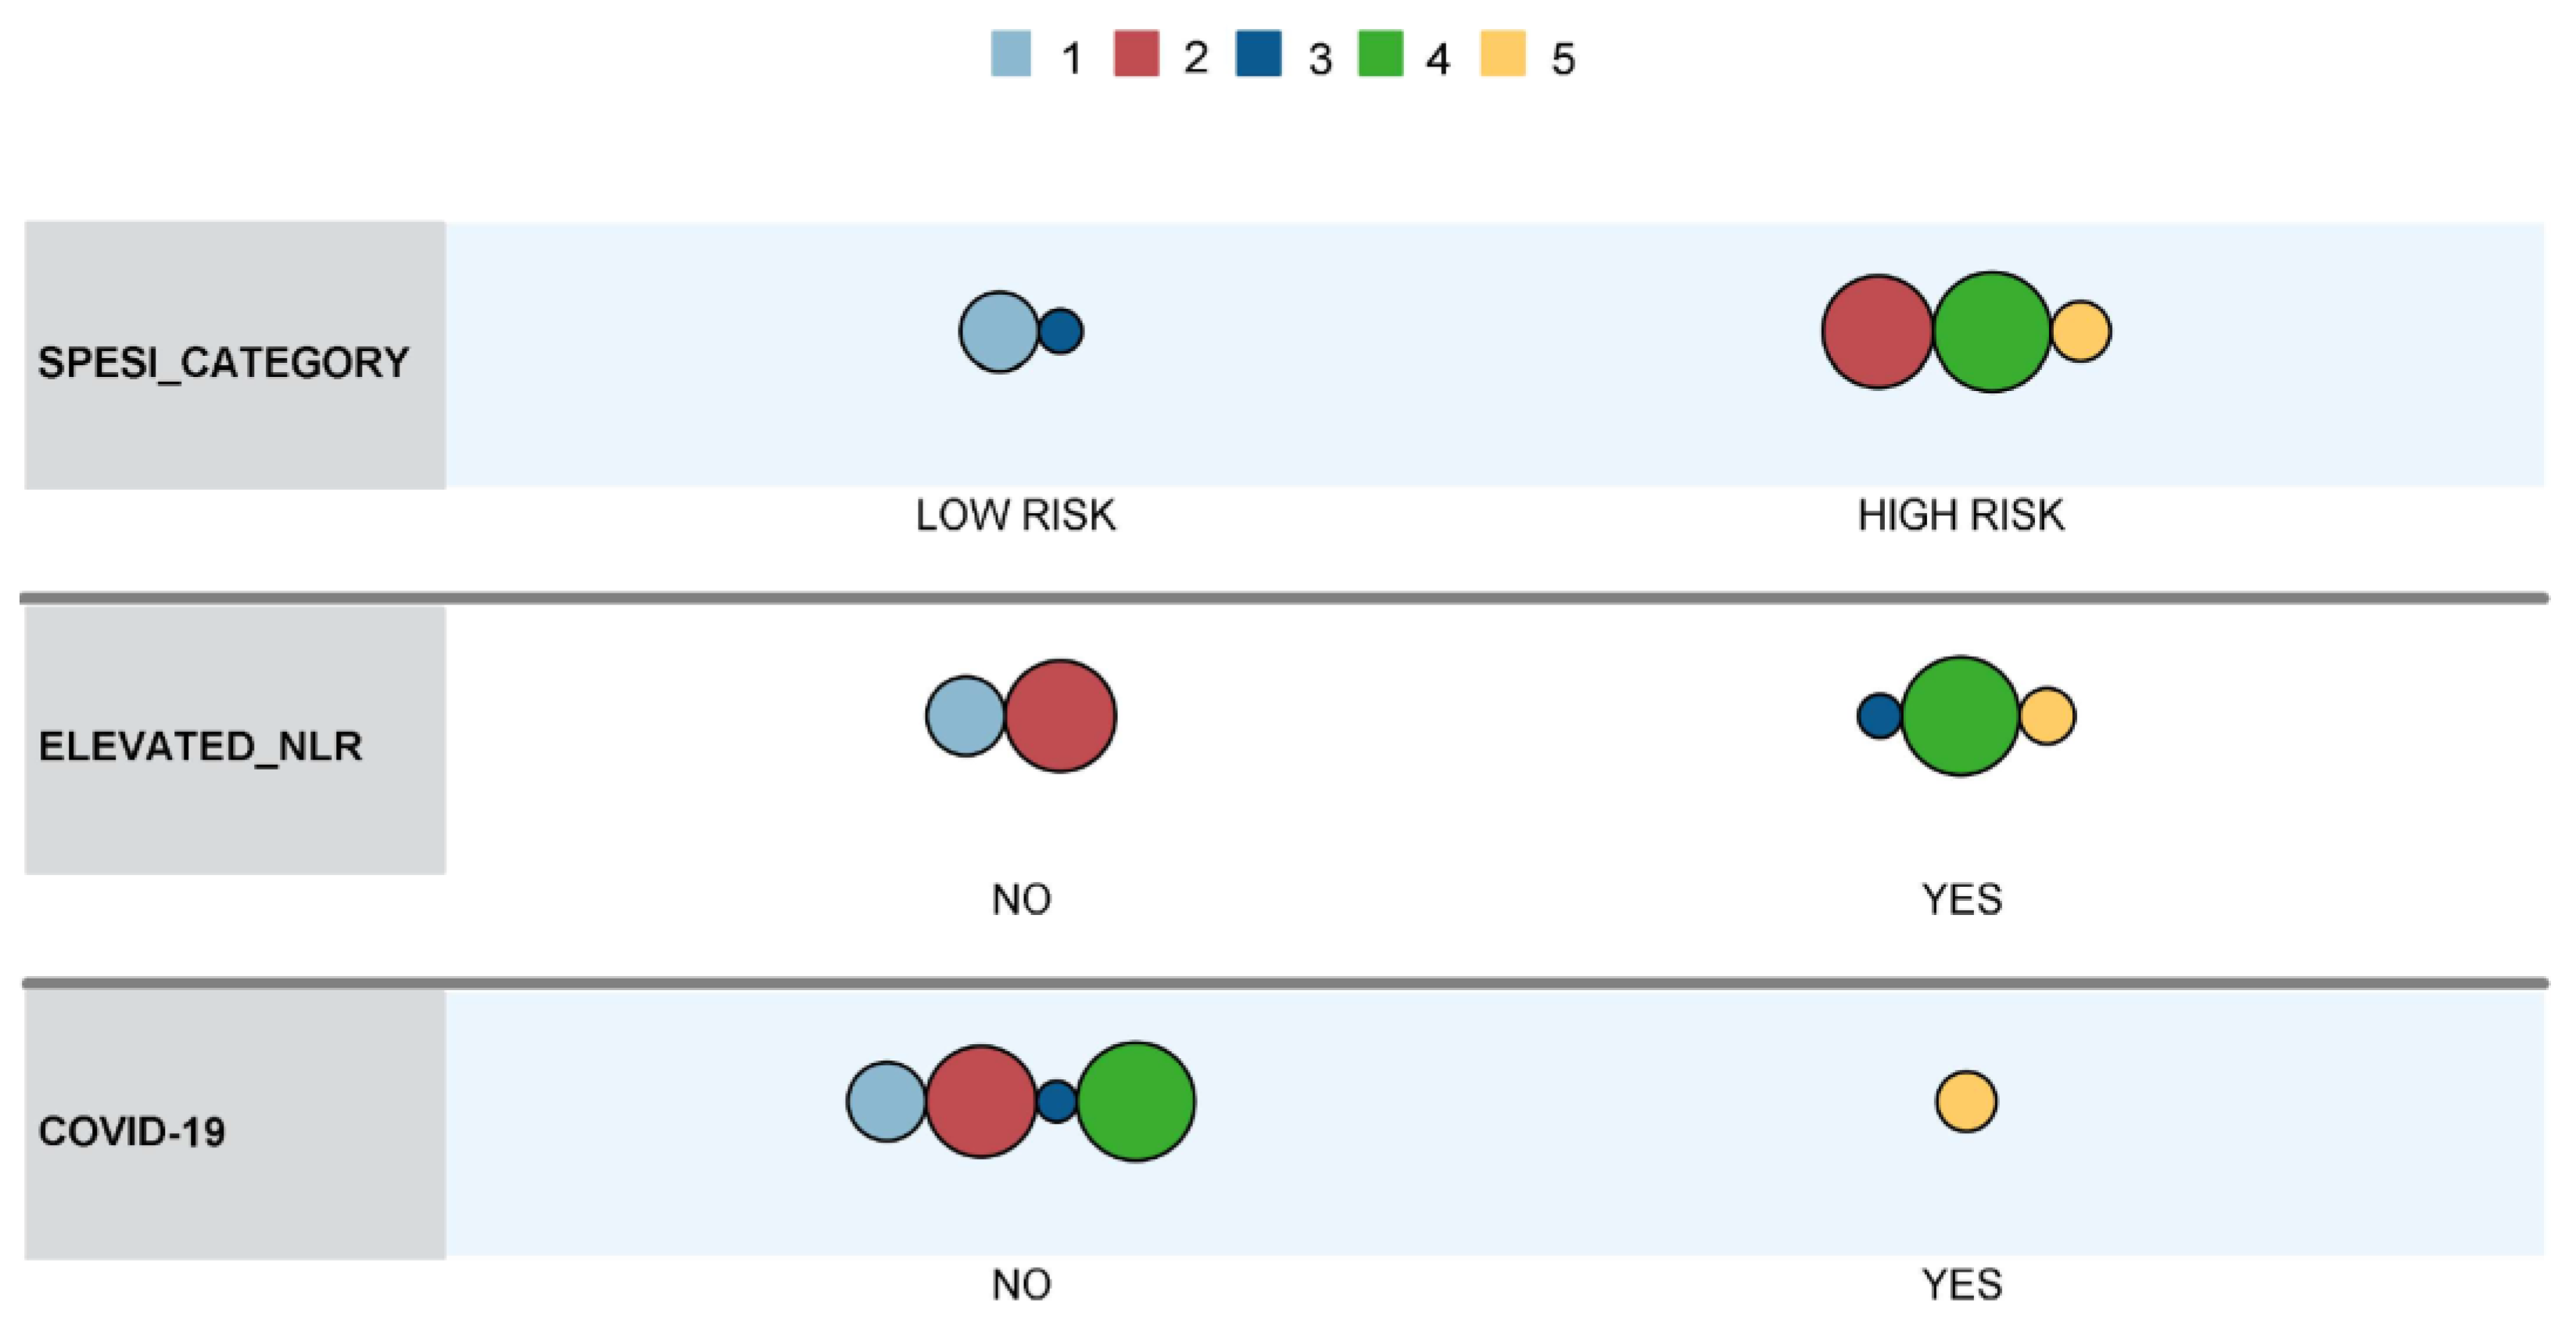This screenshot has height=1335, width=2576.
Task: Select the ELEVATED_NLR row label
Action: tap(200, 746)
